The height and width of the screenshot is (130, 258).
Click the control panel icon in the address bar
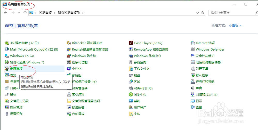click(x=31, y=13)
